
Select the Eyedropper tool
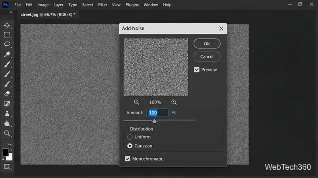(x=7, y=54)
